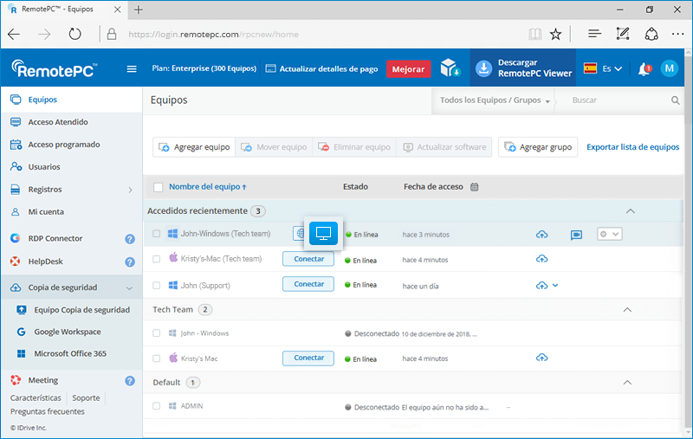
Task: Click Exportar lista de equipos link
Action: pos(632,147)
